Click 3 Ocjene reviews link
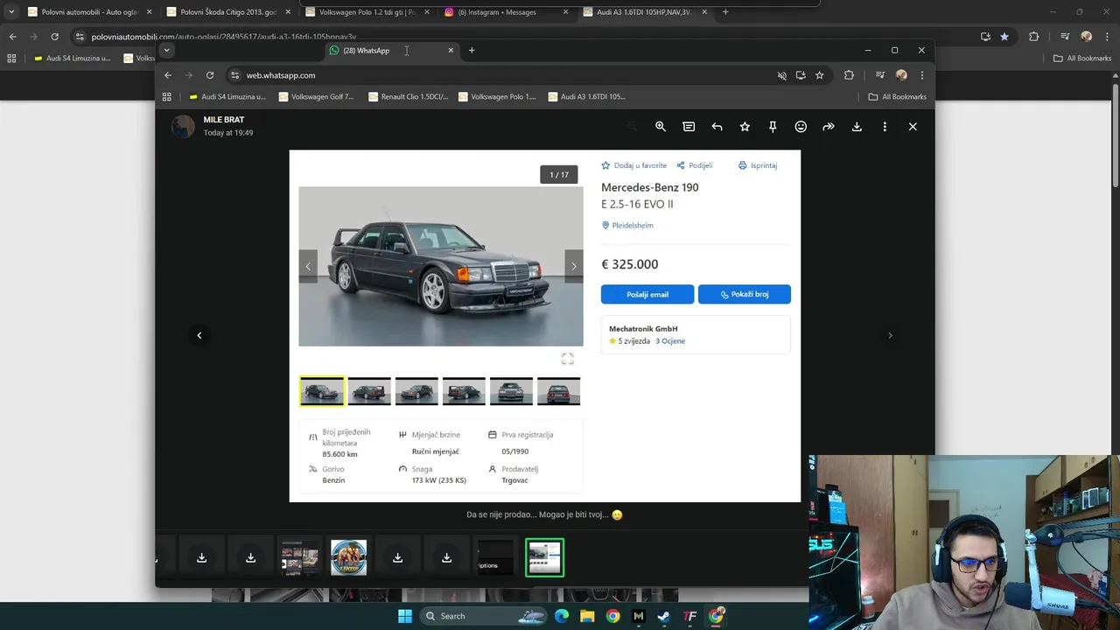1120x630 pixels. coord(670,341)
